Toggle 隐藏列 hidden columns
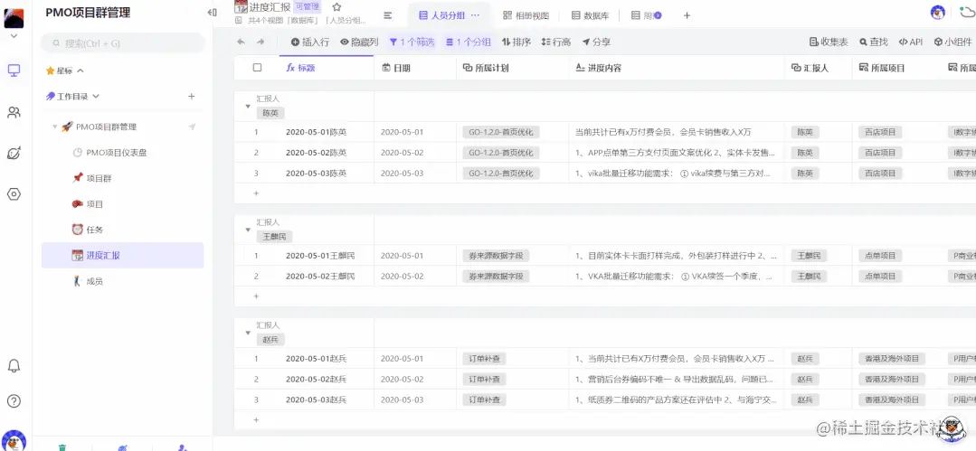Image resolution: width=976 pixels, height=451 pixels. click(x=359, y=42)
